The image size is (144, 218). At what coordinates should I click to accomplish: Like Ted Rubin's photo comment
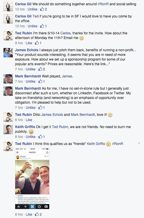click(29, 215)
